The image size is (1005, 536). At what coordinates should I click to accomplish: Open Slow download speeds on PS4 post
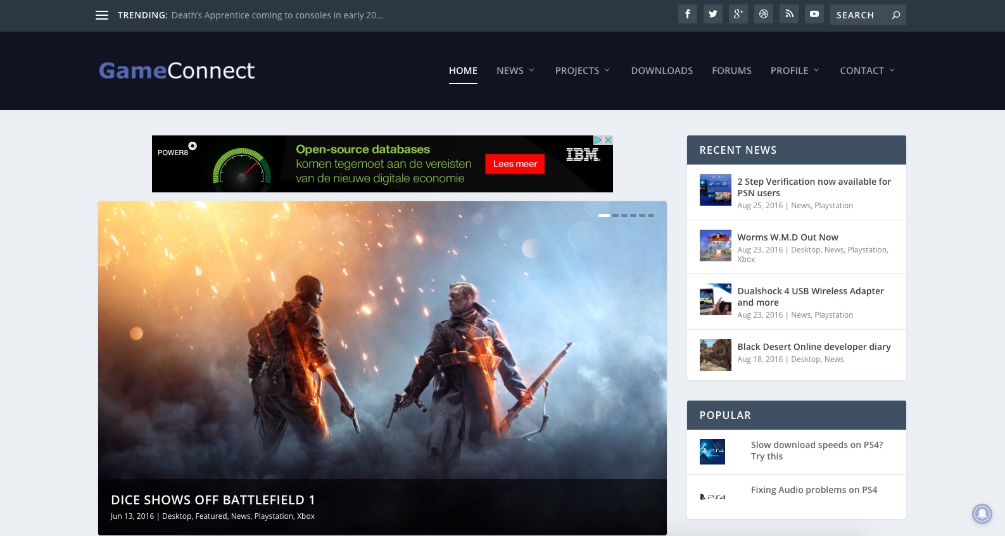817,451
